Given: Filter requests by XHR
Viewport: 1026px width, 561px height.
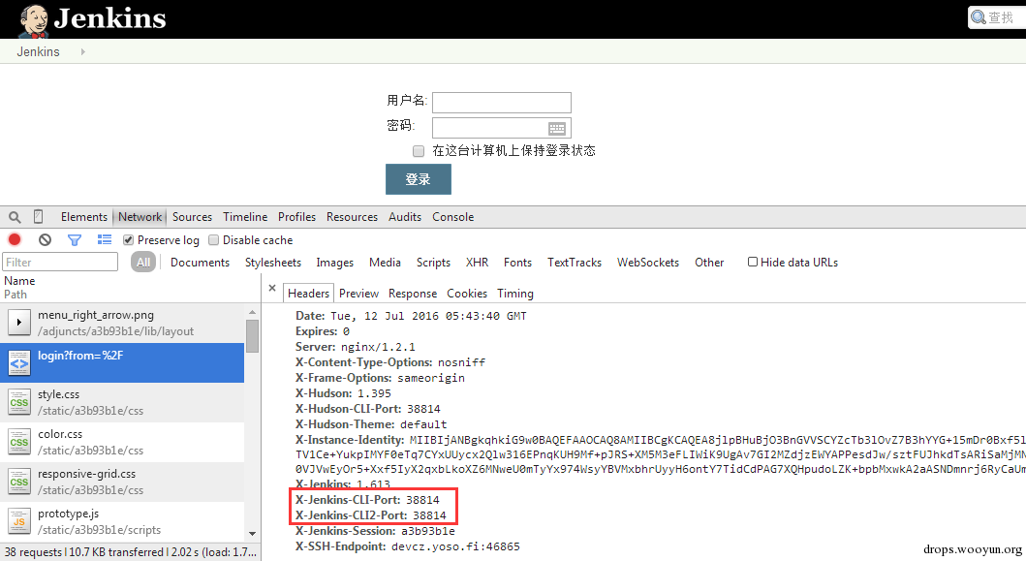Looking at the screenshot, I should pyautogui.click(x=477, y=262).
